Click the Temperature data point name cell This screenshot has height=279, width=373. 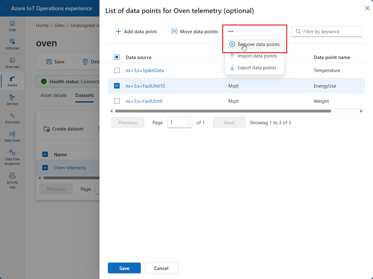(x=327, y=71)
